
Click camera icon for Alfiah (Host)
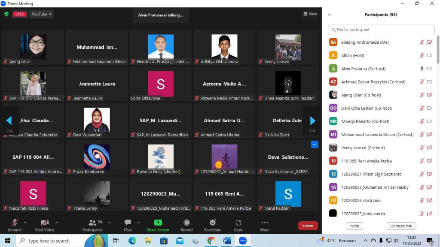pos(430,55)
